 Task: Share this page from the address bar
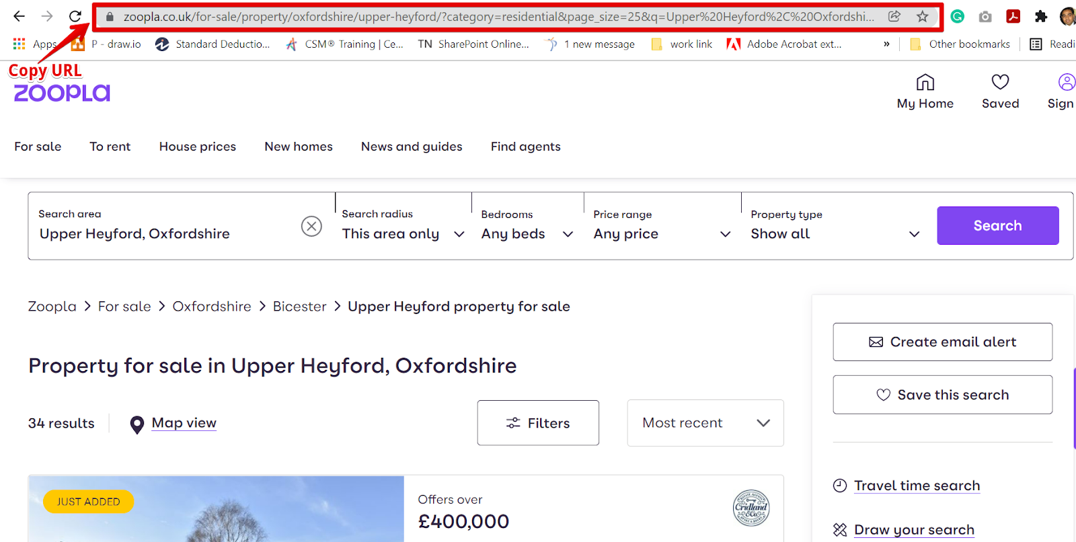point(894,16)
